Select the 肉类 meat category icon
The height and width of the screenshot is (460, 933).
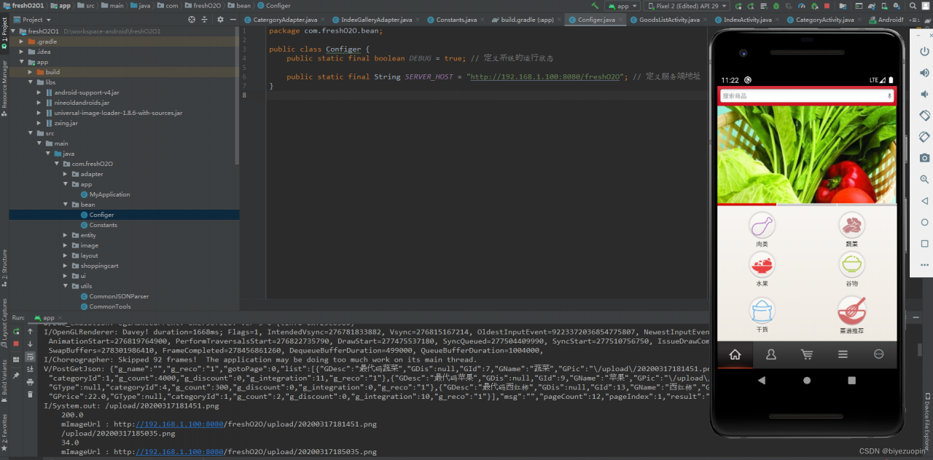click(762, 225)
